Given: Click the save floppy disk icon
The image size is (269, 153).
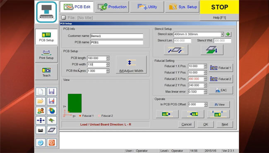Looking at the screenshot, I should 52,92.
